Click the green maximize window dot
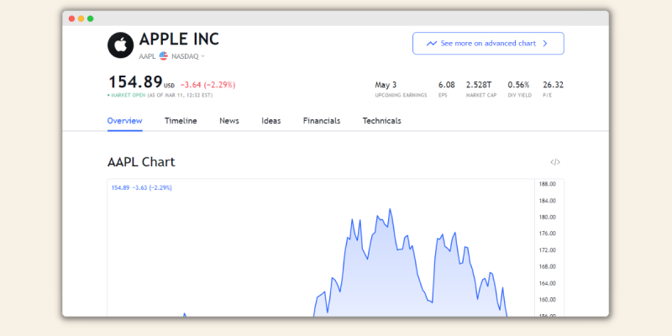The image size is (672, 336). pos(91,18)
